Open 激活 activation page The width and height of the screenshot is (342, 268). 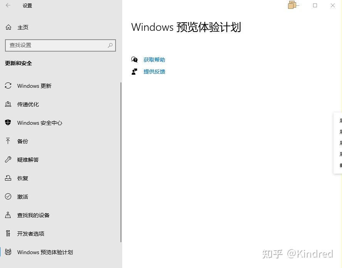[x=23, y=197]
